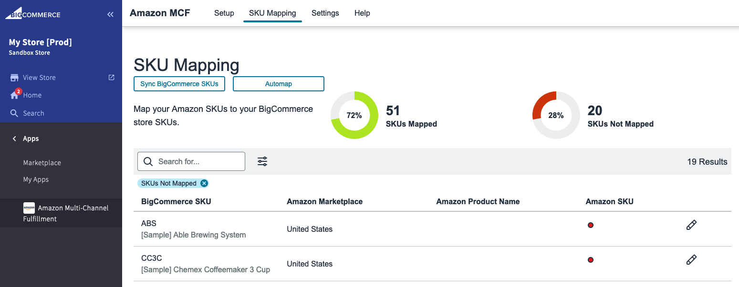The width and height of the screenshot is (739, 287).
Task: Edit mapping for CC3C SKU
Action: (x=691, y=260)
